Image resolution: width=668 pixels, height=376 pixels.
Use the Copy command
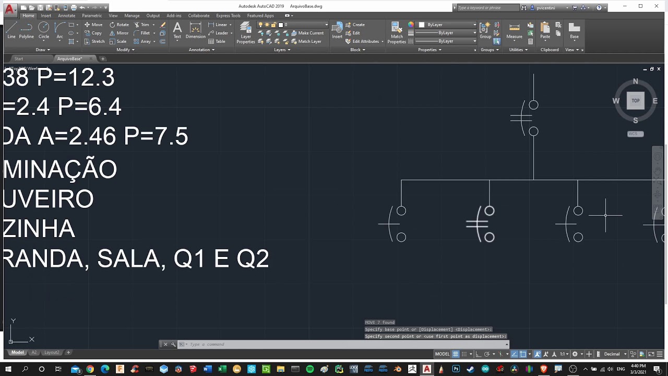click(93, 33)
